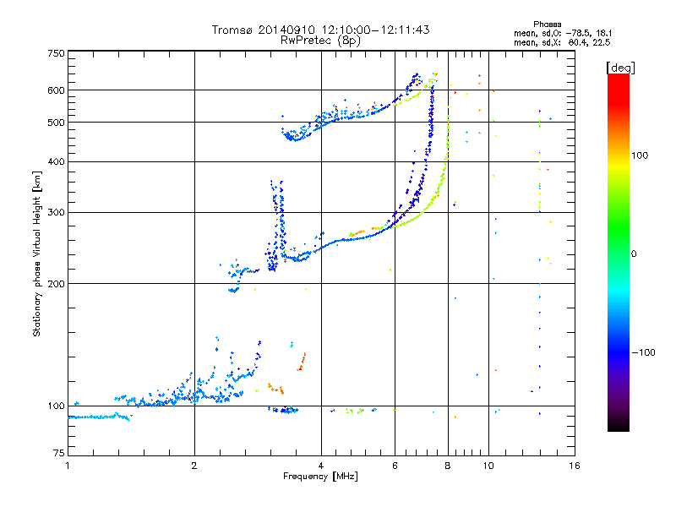The width and height of the screenshot is (676, 507).
Task: Click the subtitle "RwPretec (8p)"
Action: point(320,41)
